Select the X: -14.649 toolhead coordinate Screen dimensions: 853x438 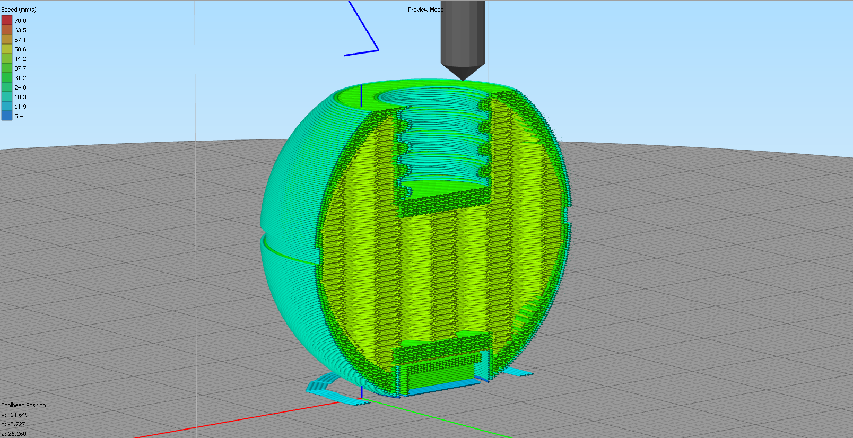(x=15, y=415)
